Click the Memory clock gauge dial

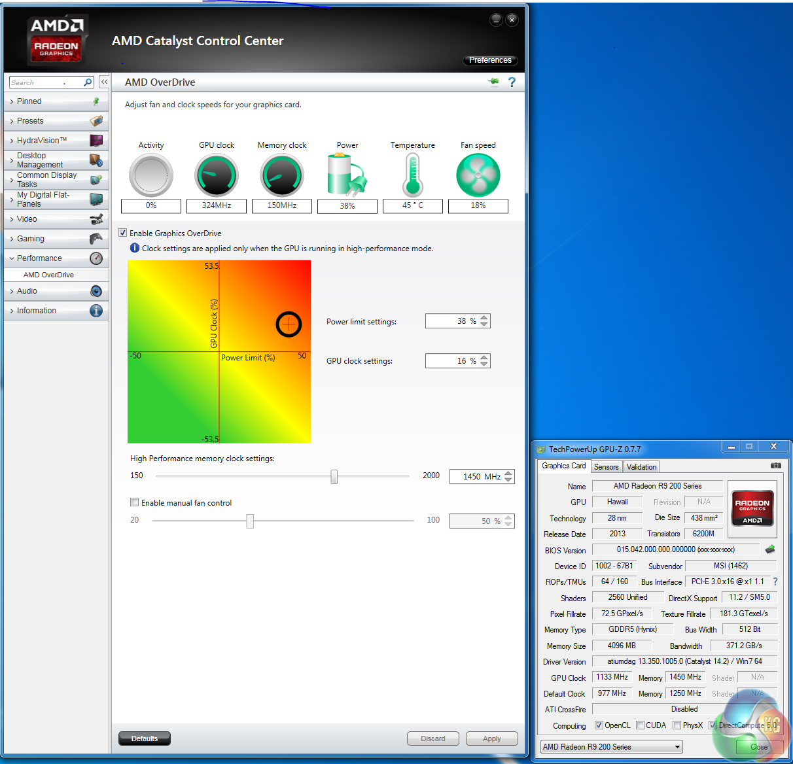tap(282, 175)
